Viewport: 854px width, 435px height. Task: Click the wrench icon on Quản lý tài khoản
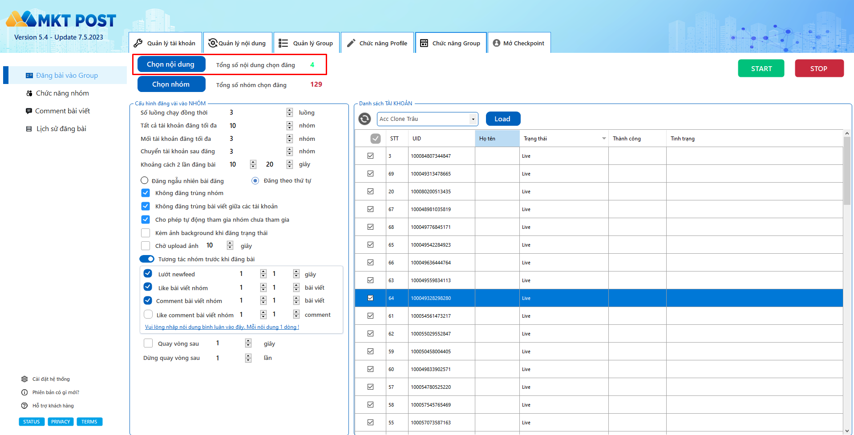coord(138,43)
